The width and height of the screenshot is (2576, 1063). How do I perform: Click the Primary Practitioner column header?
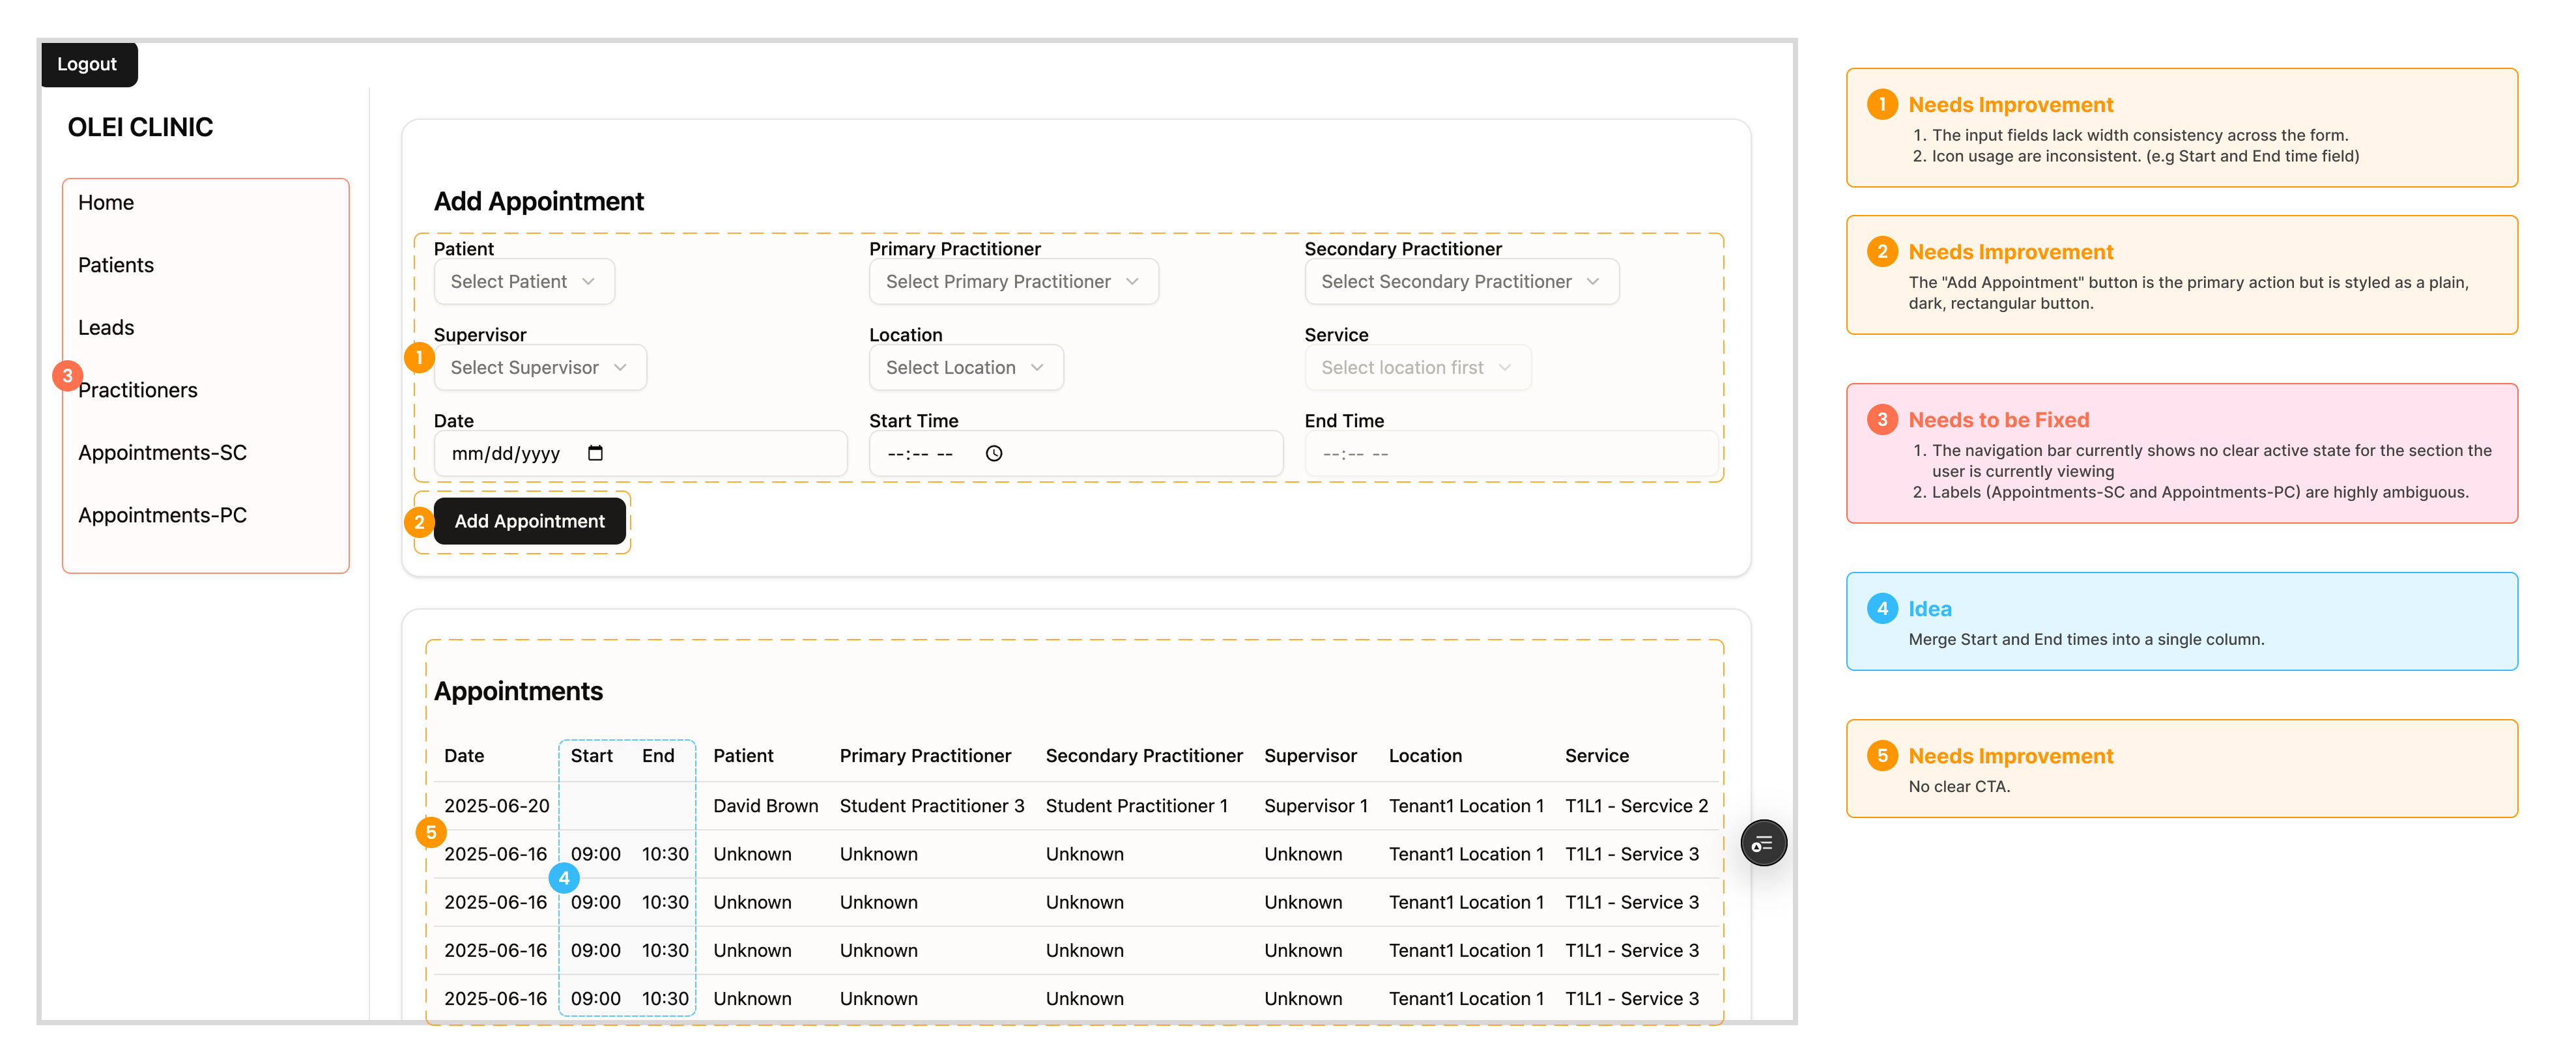click(925, 756)
